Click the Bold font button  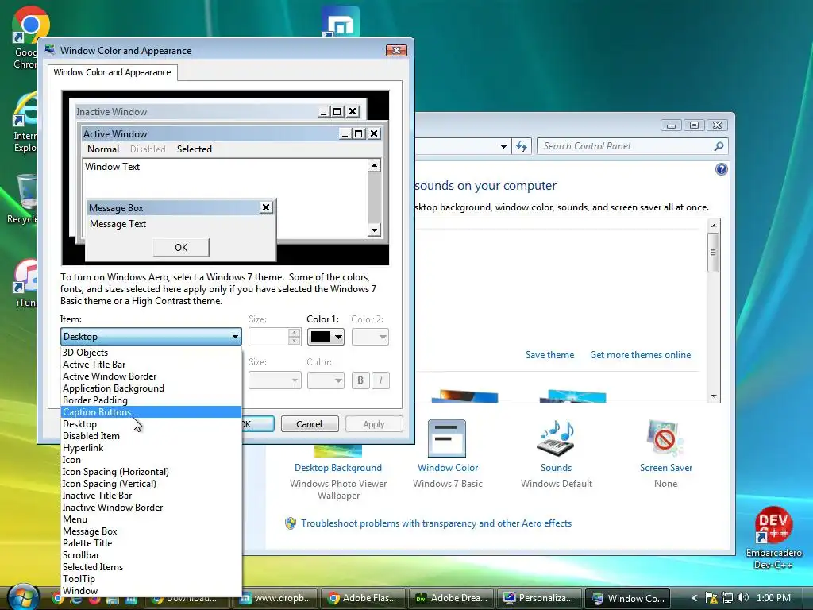360,380
